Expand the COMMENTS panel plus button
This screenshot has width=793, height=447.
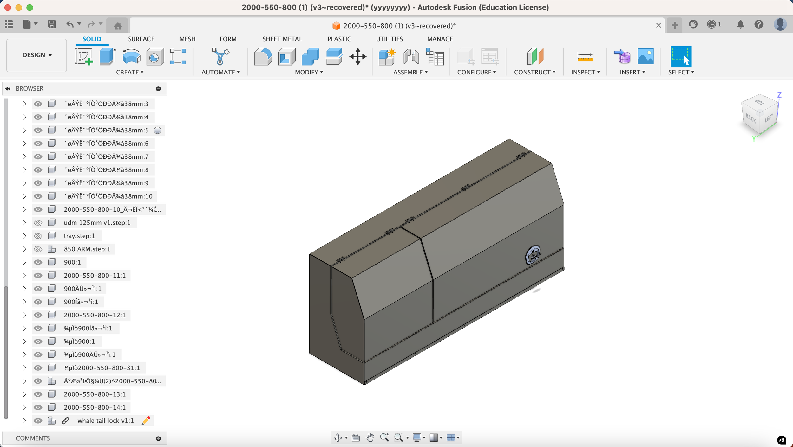pos(158,438)
